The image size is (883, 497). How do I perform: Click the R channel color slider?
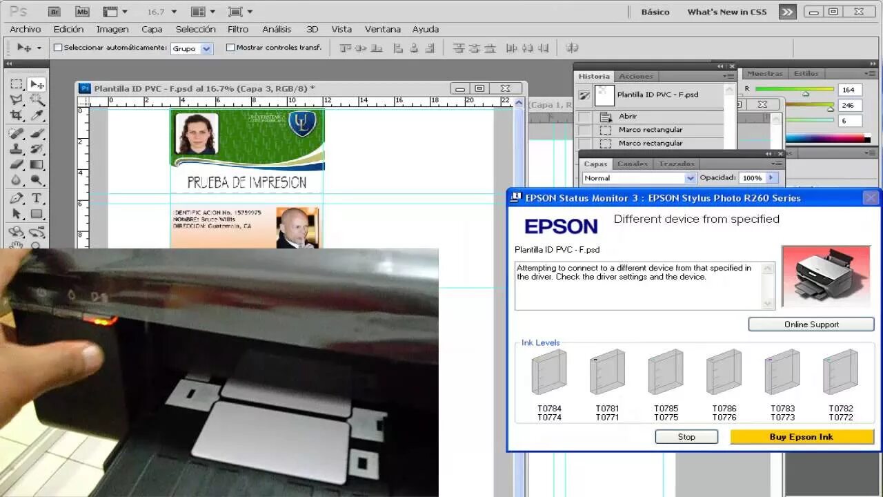(795, 90)
